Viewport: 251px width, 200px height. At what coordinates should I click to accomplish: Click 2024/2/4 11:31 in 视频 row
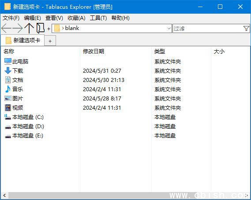(102, 108)
